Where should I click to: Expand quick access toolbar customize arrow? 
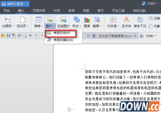(42, 36)
